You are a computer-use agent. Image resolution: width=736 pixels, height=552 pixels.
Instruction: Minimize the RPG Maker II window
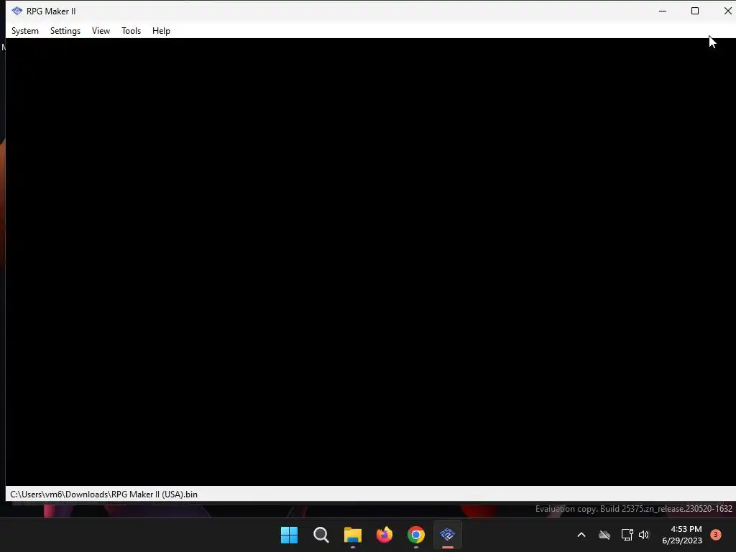click(x=663, y=11)
